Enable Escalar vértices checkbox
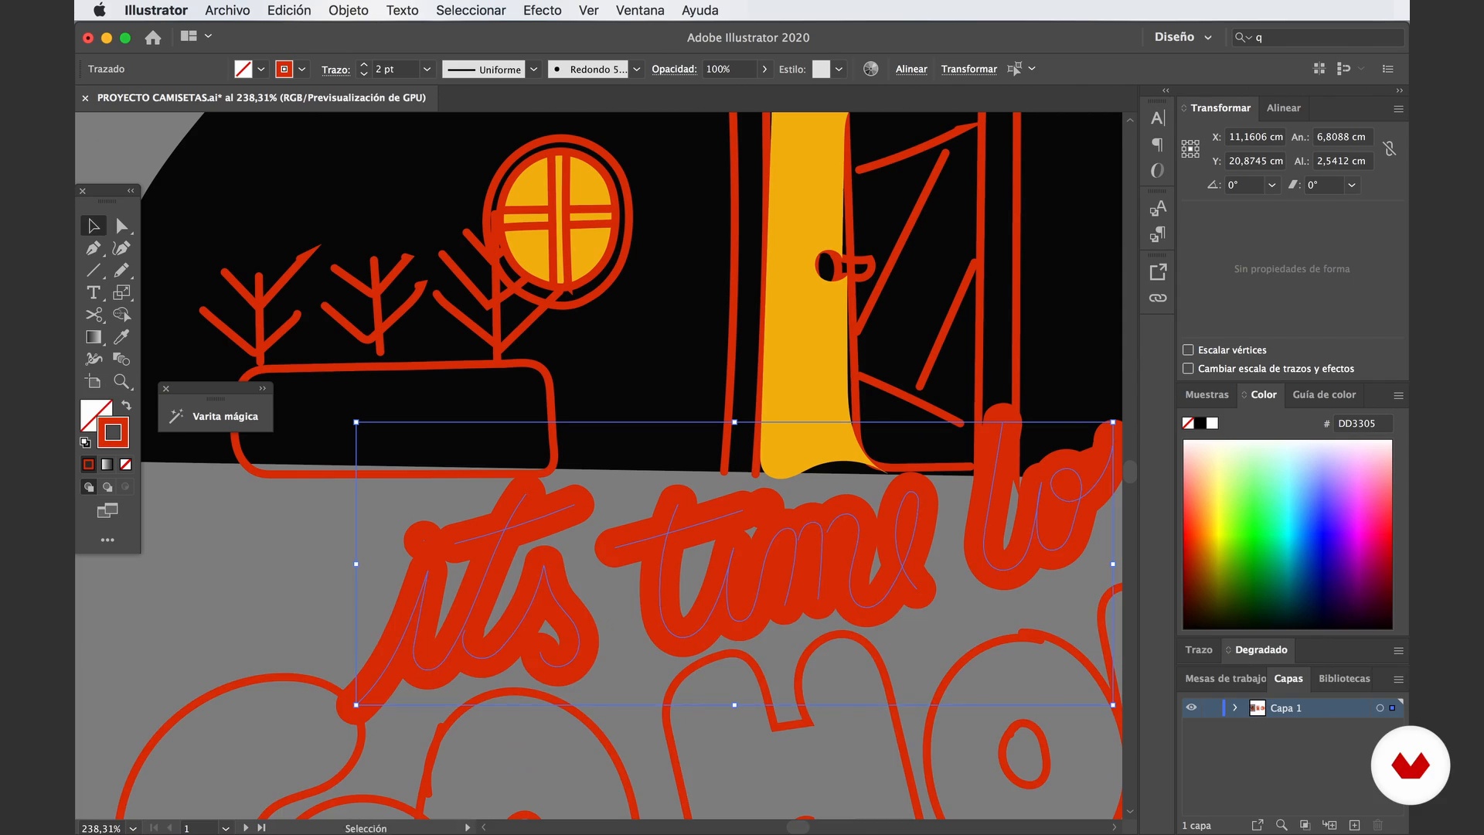The width and height of the screenshot is (1484, 835). point(1188,349)
